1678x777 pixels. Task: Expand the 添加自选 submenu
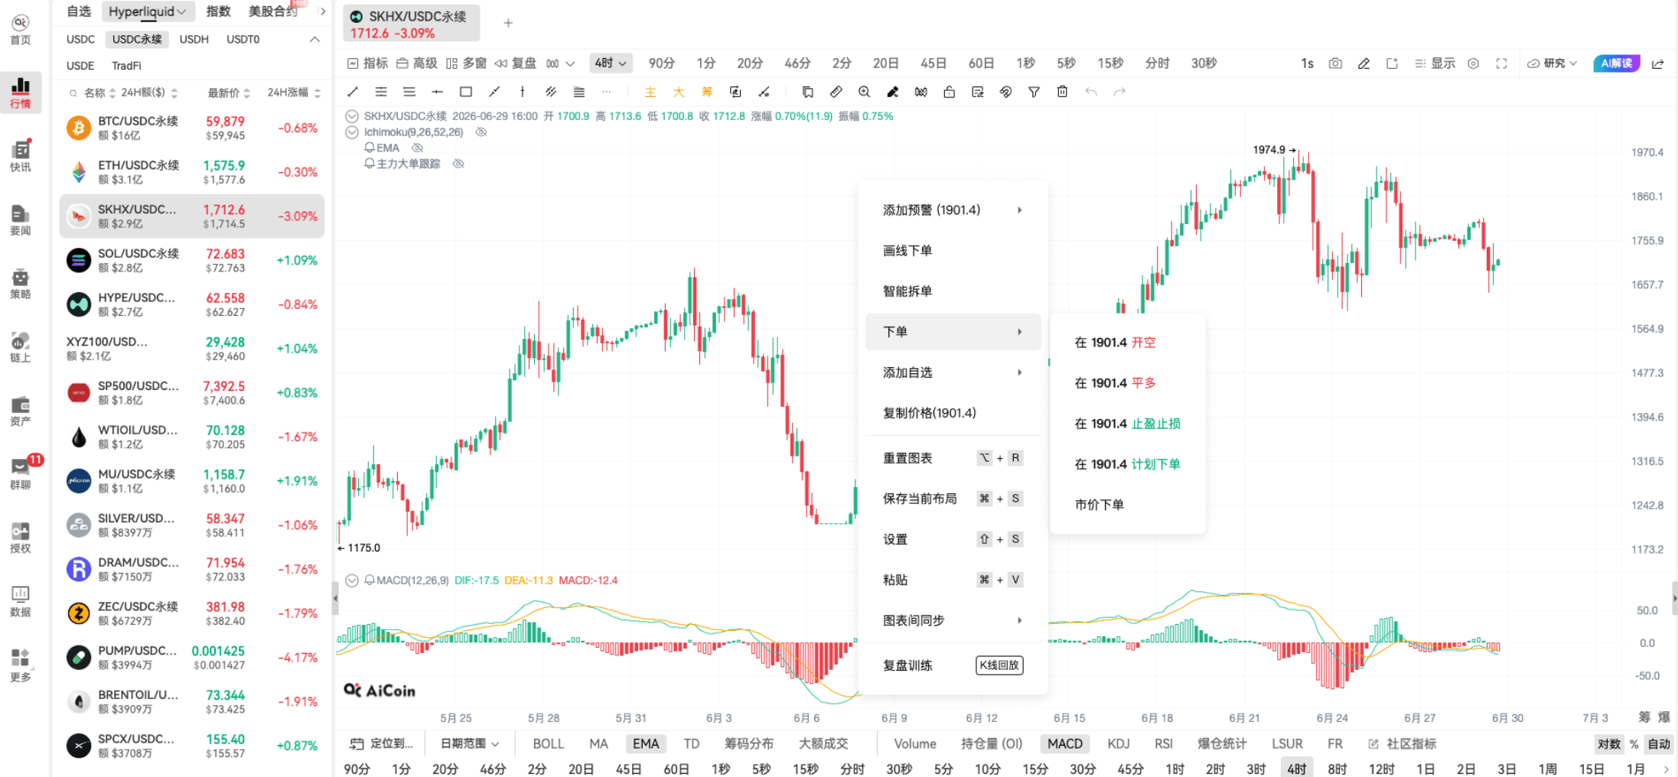coord(953,372)
